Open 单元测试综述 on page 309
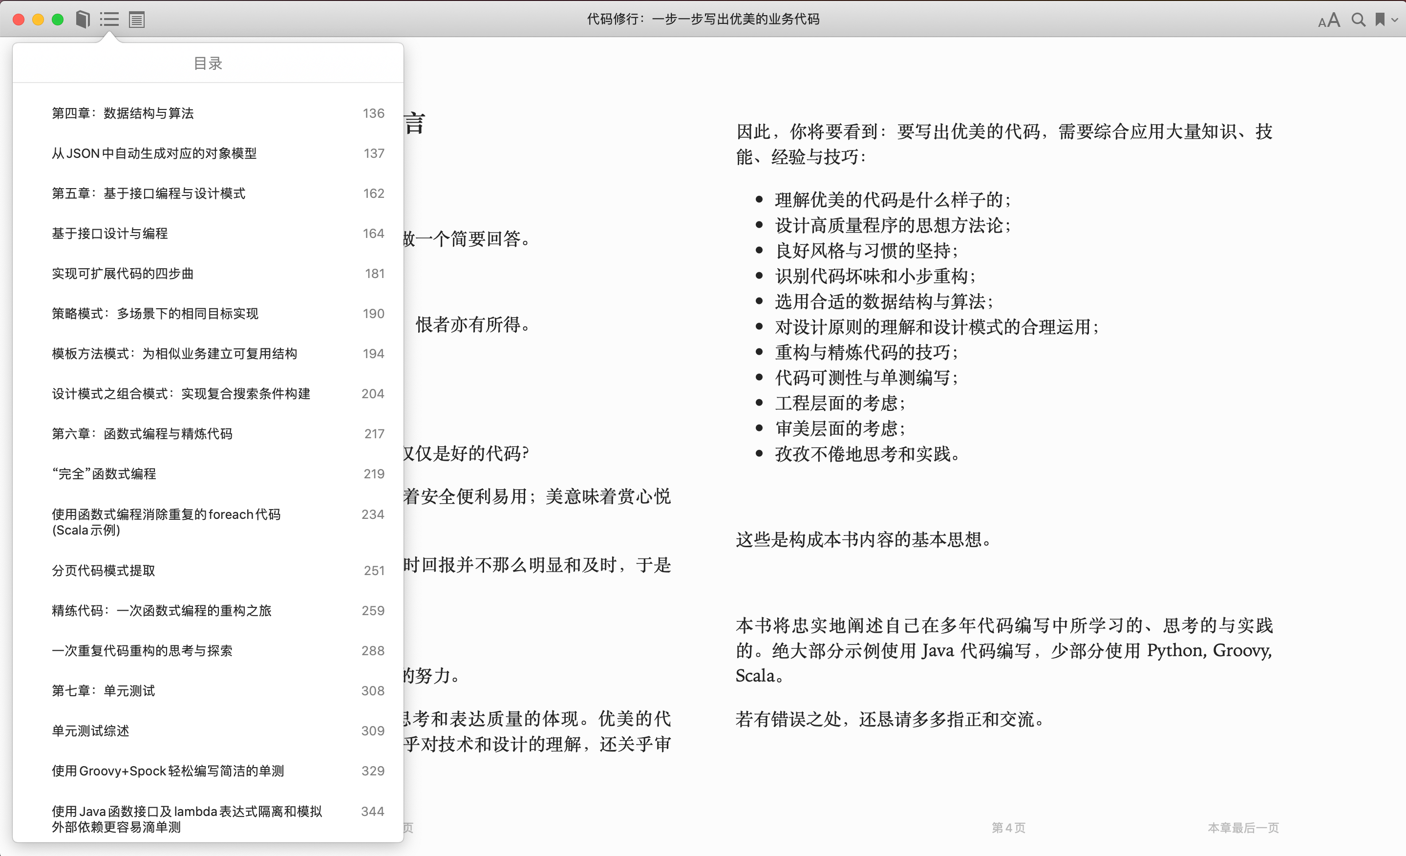The height and width of the screenshot is (856, 1406). 89,730
